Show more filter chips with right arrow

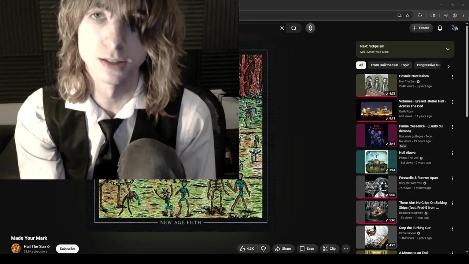(448, 66)
